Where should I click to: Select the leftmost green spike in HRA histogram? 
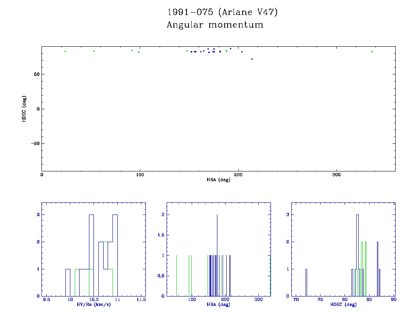(176, 275)
